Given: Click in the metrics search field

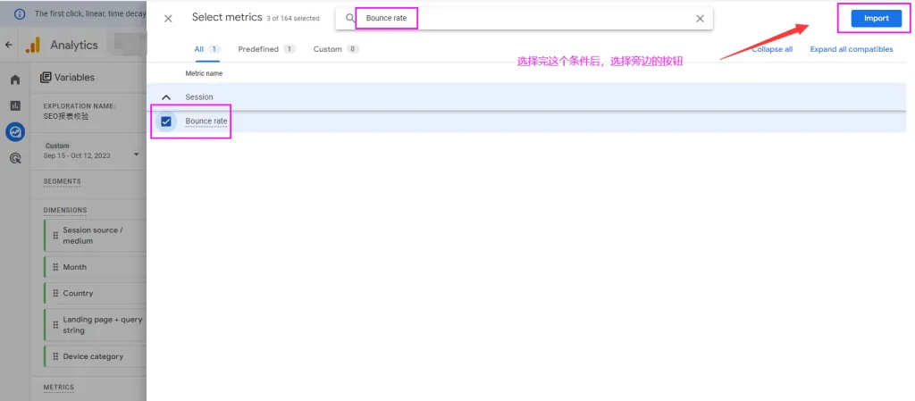Looking at the screenshot, I should pos(524,19).
